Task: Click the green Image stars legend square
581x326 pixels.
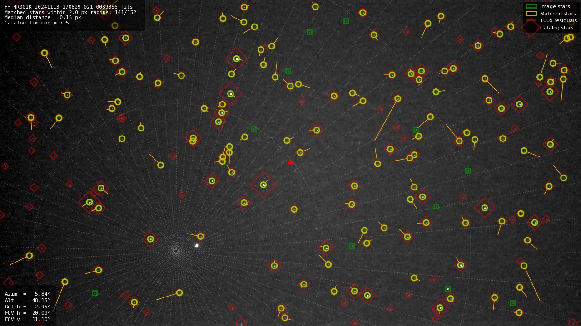Action: [x=531, y=6]
